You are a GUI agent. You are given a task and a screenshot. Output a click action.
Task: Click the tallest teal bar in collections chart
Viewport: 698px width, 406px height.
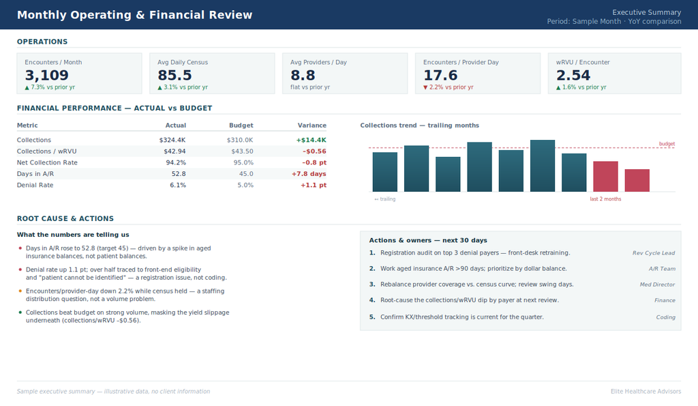tap(543, 166)
